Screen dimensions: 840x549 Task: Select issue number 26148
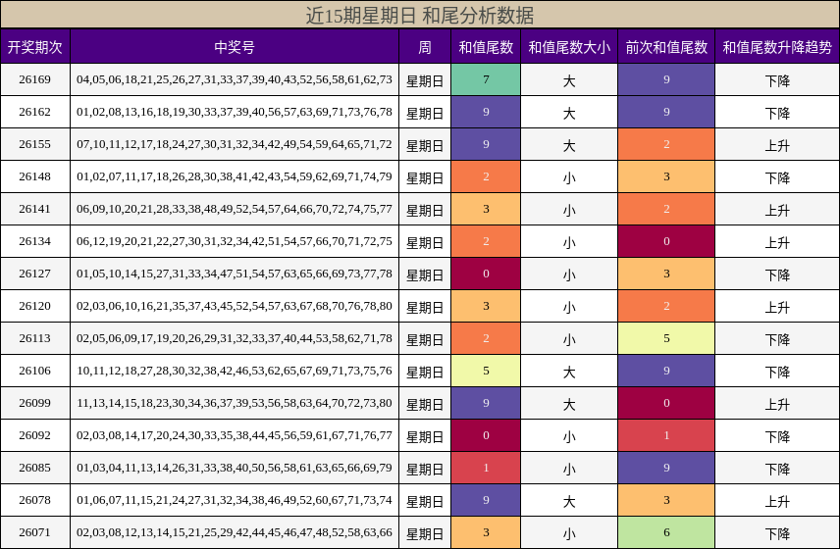coord(34,176)
